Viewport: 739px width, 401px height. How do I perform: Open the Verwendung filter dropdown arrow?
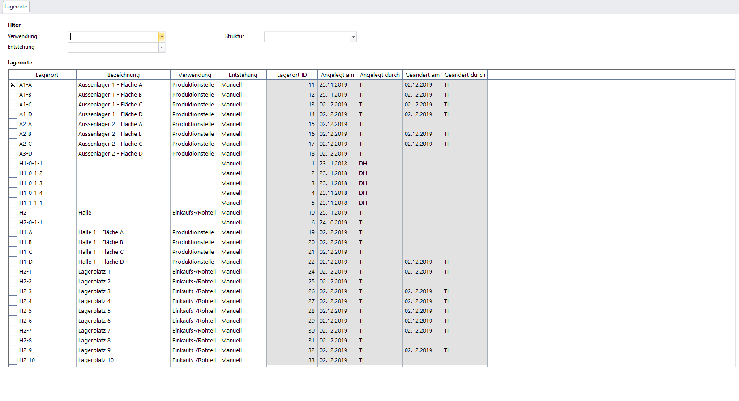162,37
